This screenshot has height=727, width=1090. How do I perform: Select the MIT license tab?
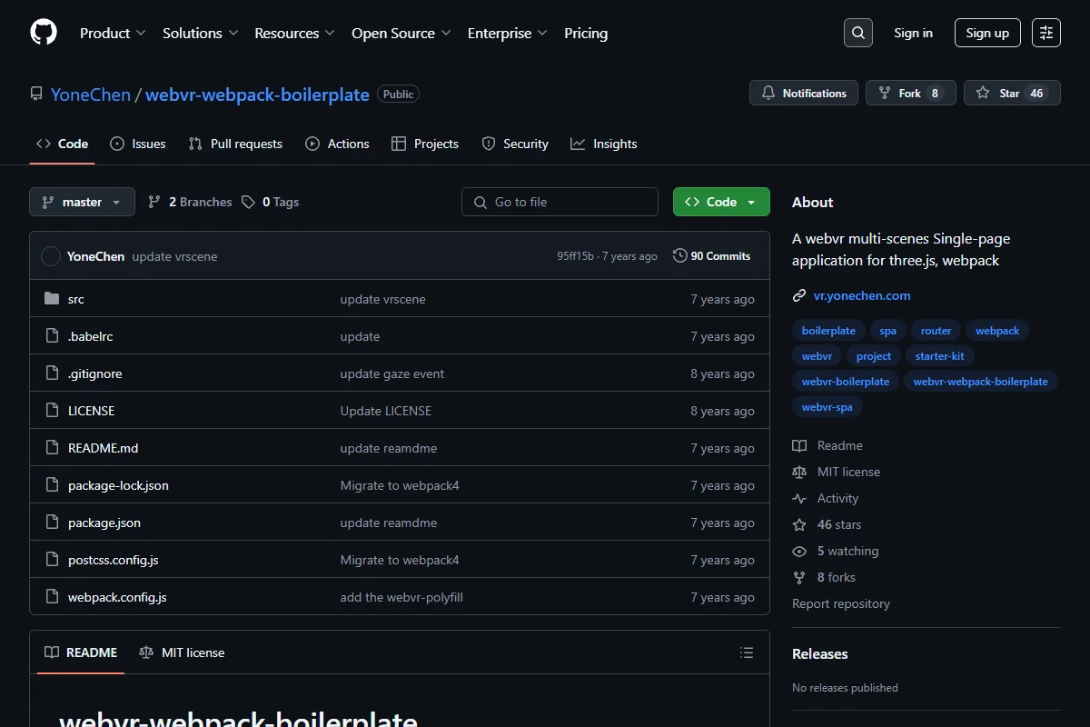pos(182,652)
